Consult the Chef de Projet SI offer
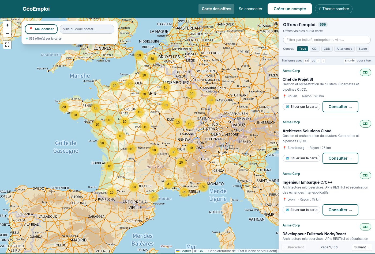The height and width of the screenshot is (254, 375). pos(340,107)
